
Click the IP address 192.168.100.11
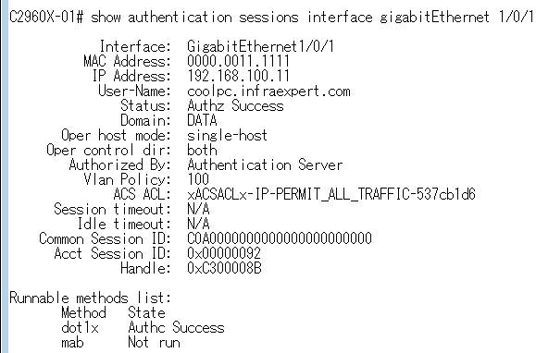point(238,76)
